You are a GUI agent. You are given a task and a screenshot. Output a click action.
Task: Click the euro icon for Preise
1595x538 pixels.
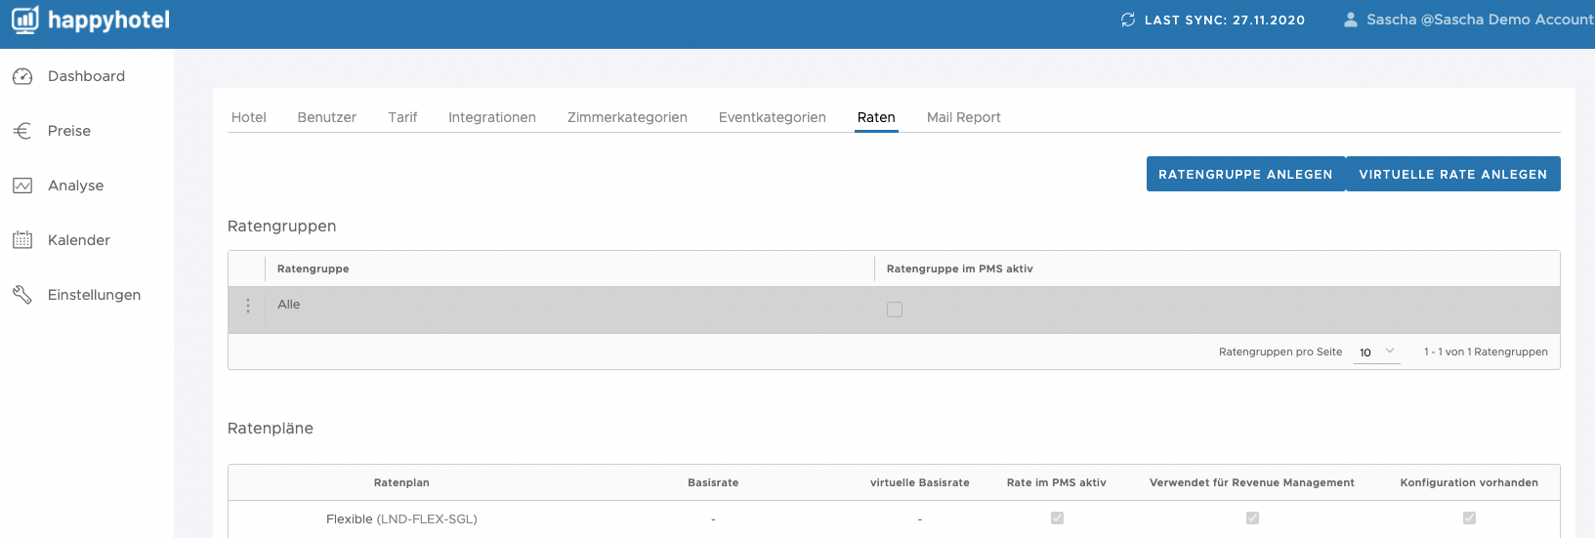coord(22,131)
